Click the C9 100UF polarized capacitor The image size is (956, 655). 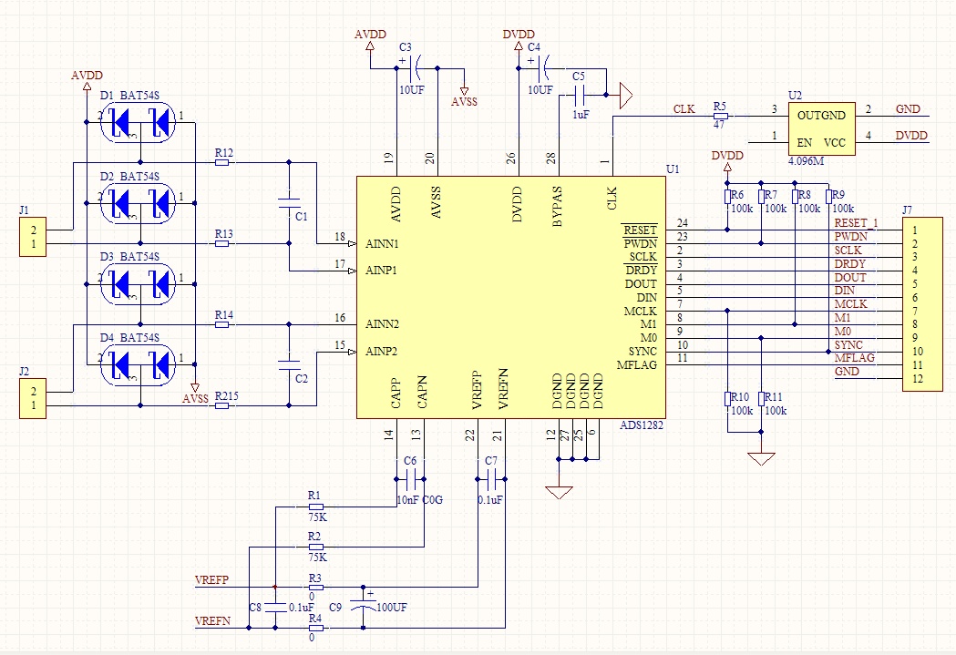364,607
